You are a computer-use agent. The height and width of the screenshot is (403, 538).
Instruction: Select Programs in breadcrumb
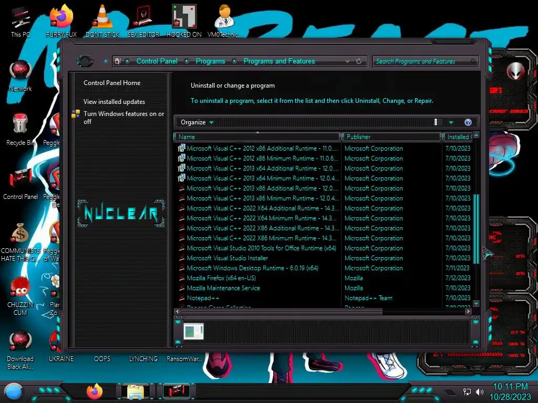(x=210, y=61)
